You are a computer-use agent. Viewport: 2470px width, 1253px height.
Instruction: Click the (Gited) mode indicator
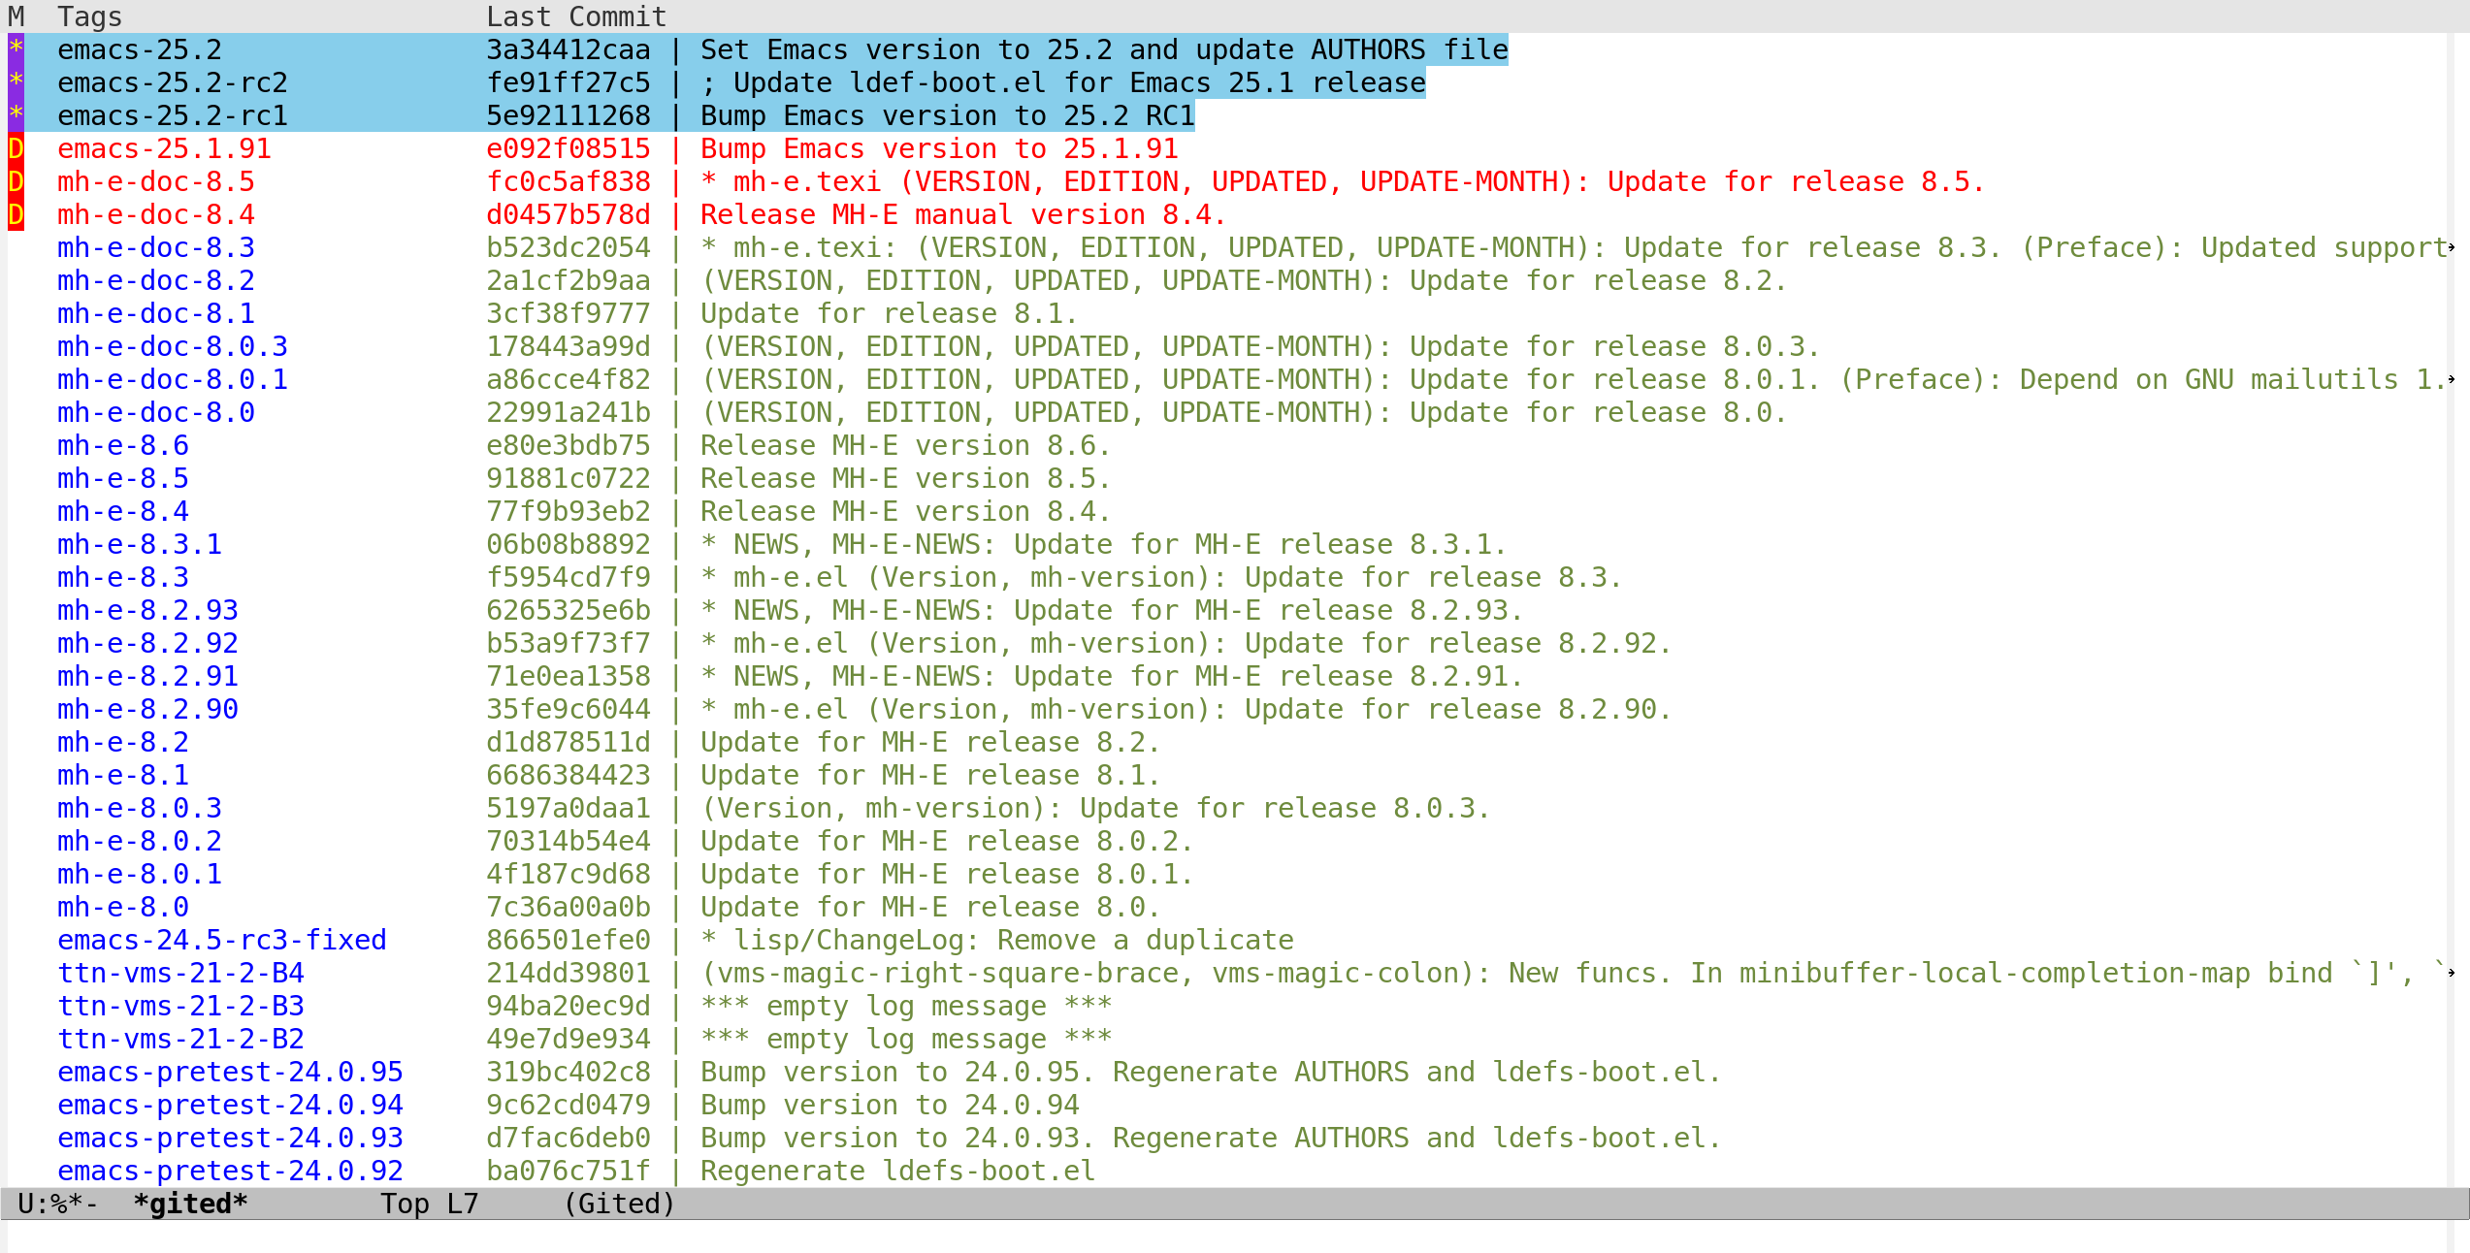pos(619,1204)
